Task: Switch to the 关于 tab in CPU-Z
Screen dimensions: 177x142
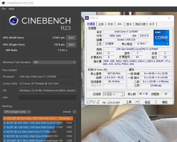Action: pyautogui.click(x=152, y=24)
